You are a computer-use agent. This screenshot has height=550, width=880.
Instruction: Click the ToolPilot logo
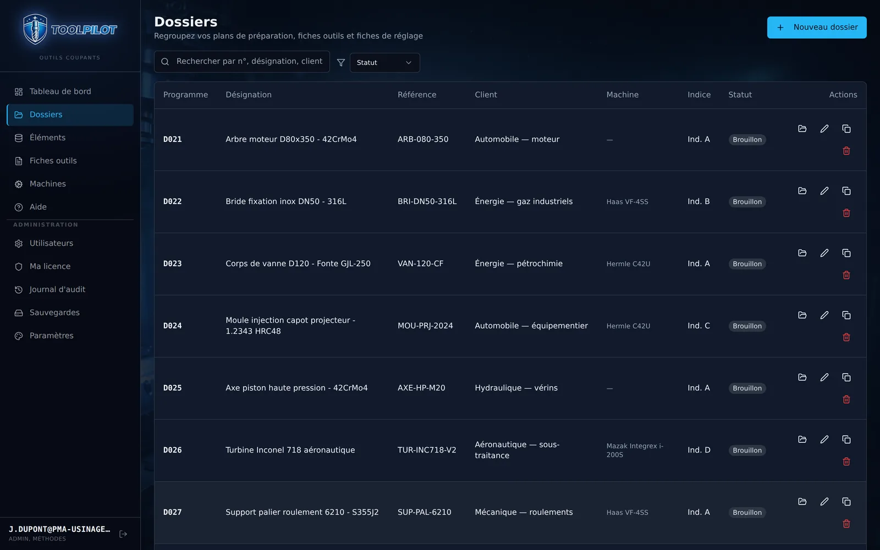pos(70,30)
